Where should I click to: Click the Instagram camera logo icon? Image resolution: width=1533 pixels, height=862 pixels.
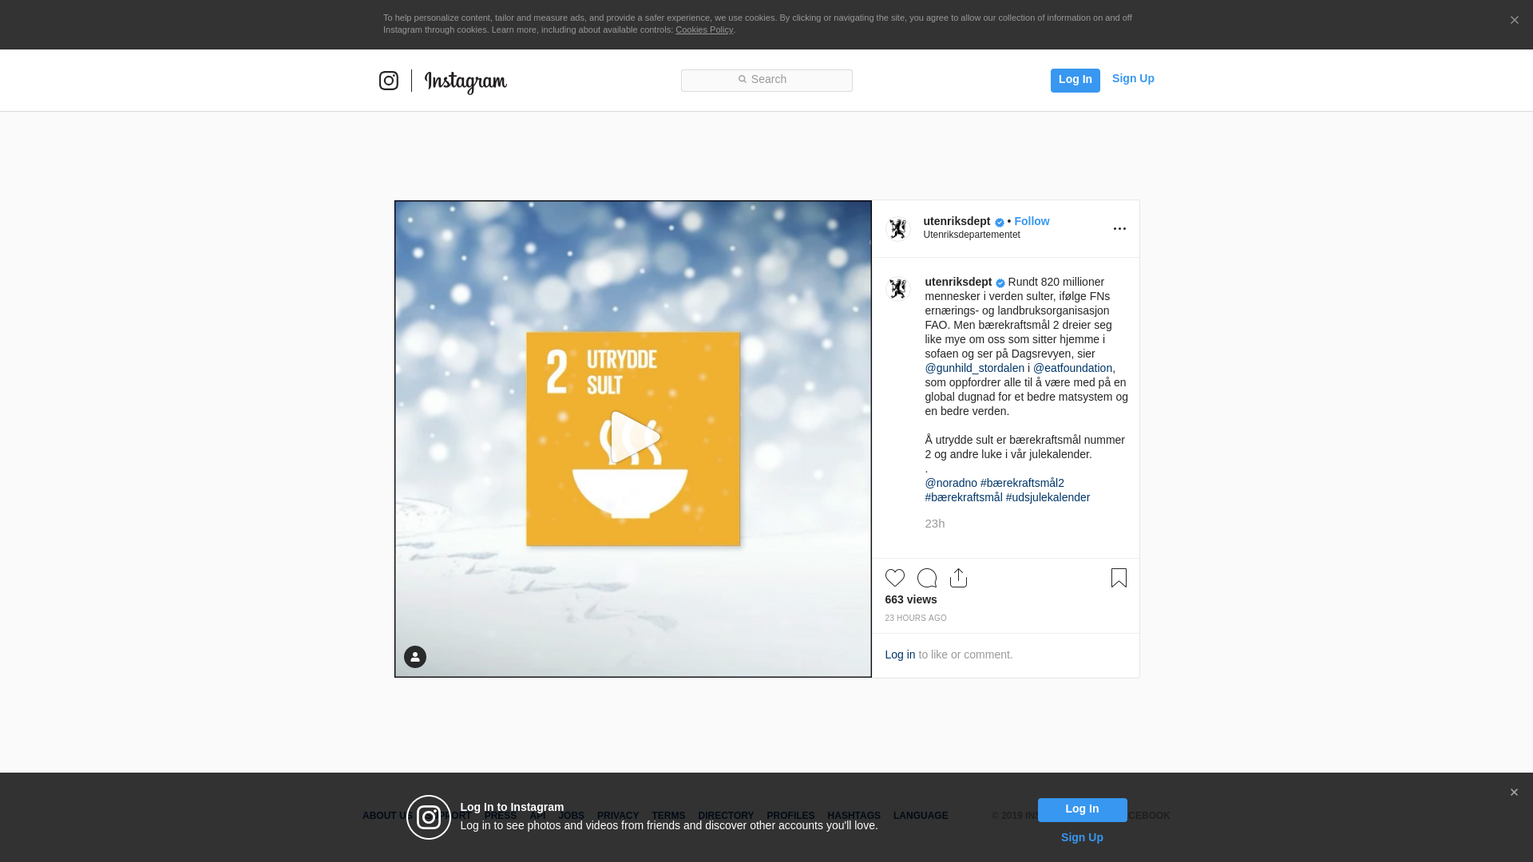[x=389, y=81]
